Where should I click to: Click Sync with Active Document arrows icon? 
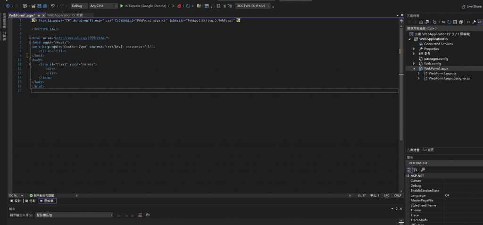[443, 22]
